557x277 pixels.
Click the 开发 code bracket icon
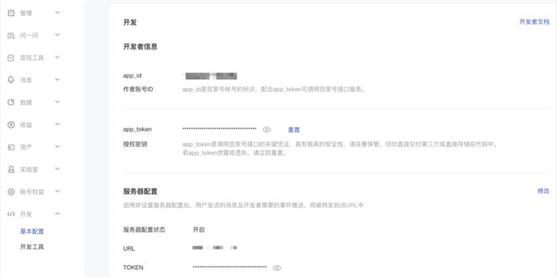point(11,214)
